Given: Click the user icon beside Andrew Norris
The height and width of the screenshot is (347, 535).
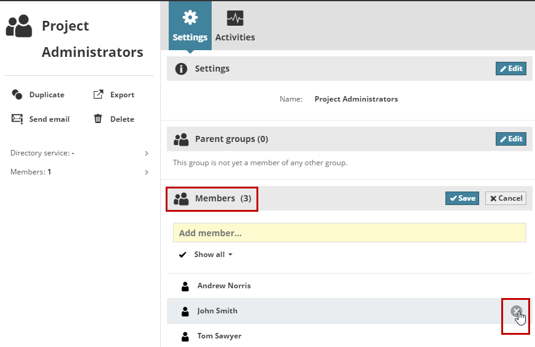Looking at the screenshot, I should 185,286.
